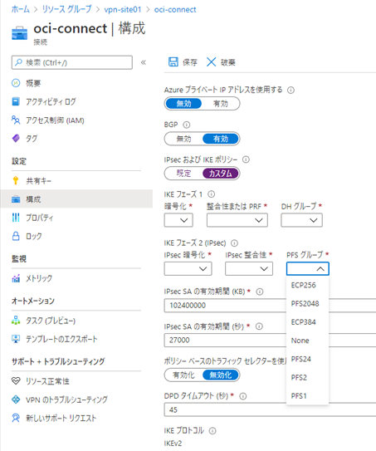Click the discard X icon
Screen dimensions: 376x451
pyautogui.click(x=212, y=61)
